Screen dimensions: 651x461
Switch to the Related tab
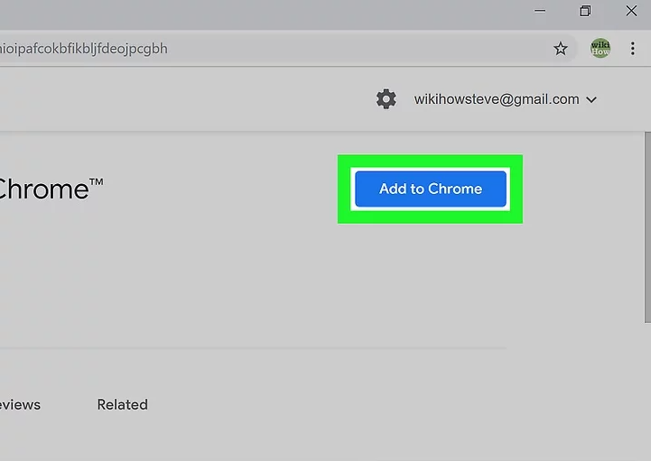[122, 404]
